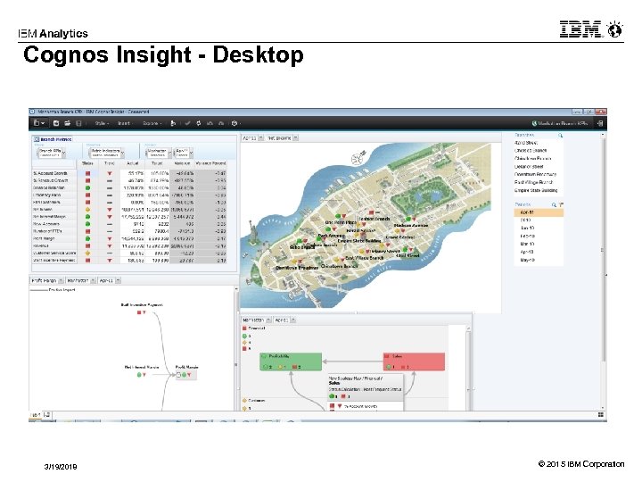Click the Downtown Broadway map label
The width and height of the screenshot is (642, 482).
pyautogui.click(x=297, y=268)
